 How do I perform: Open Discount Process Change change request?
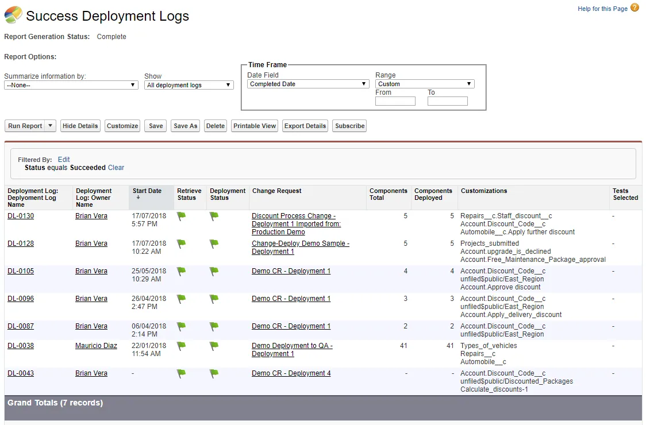click(x=296, y=223)
